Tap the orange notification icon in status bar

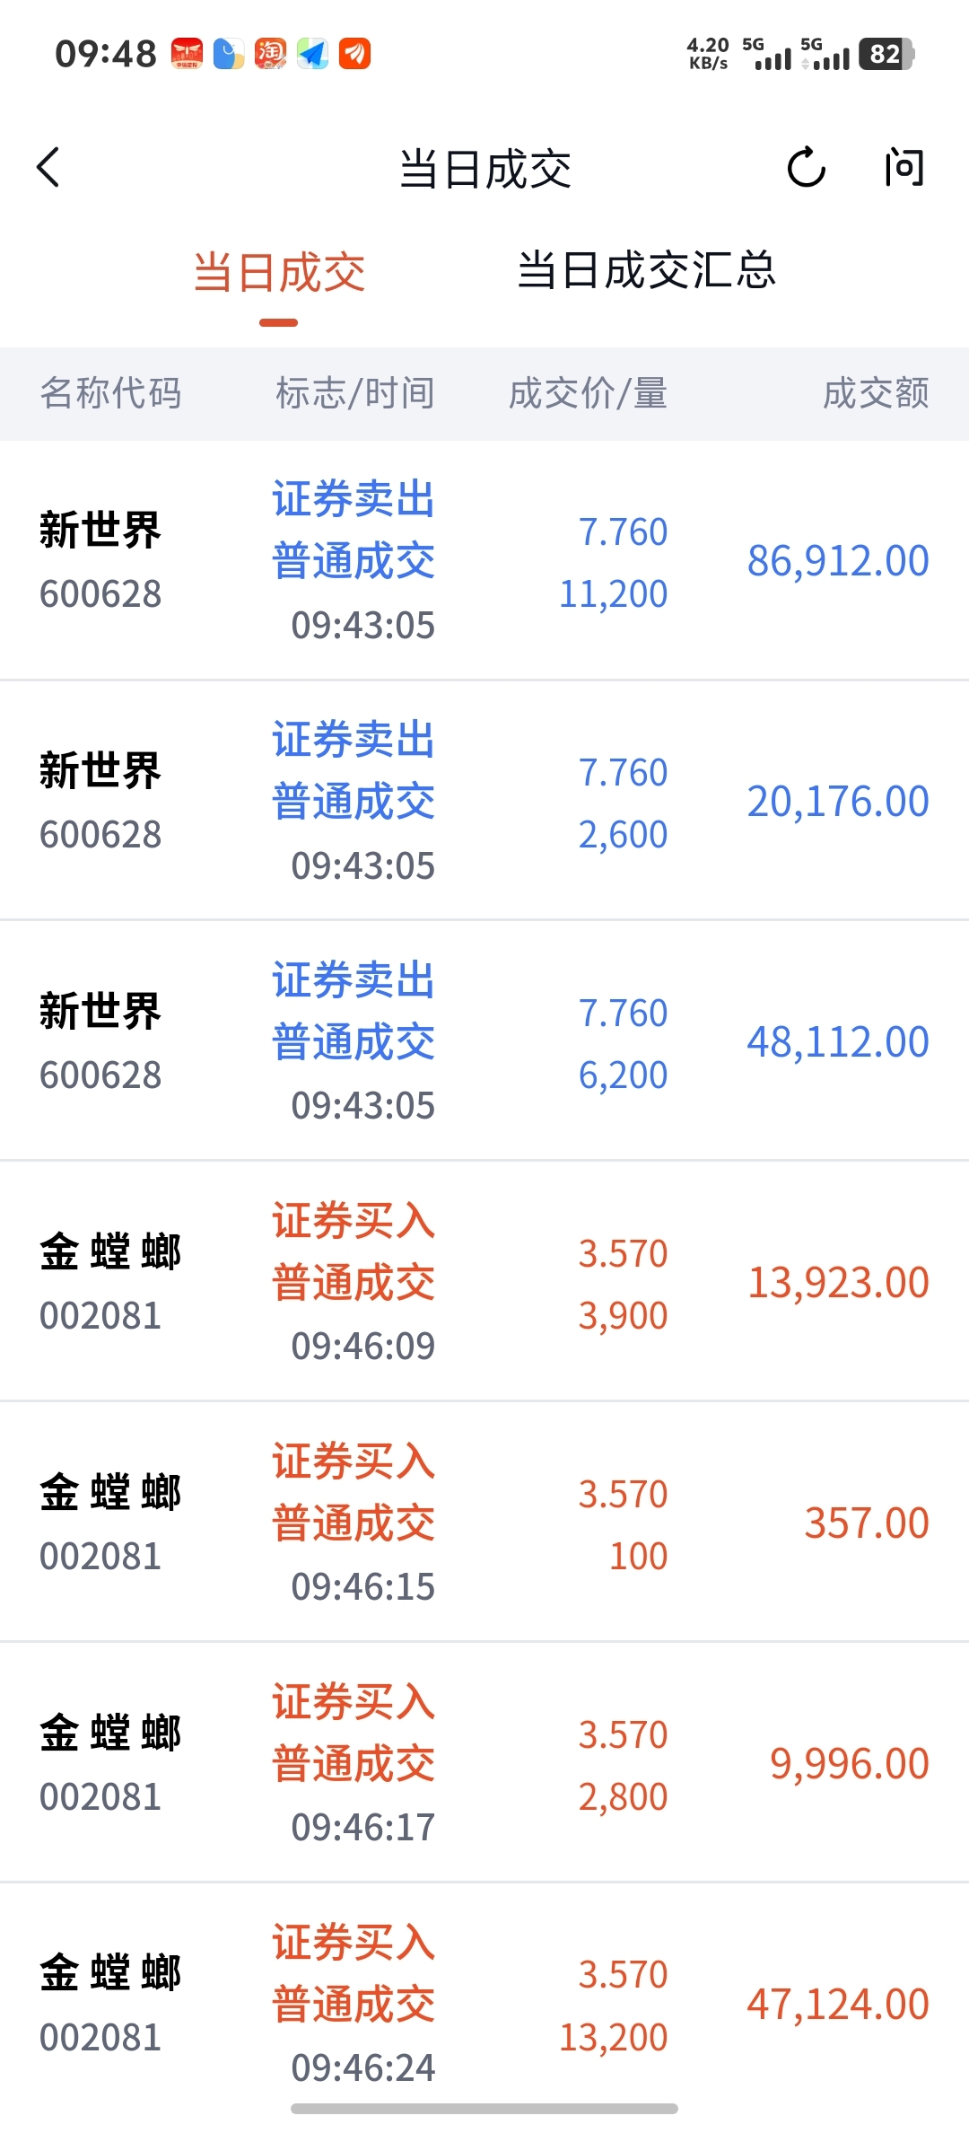(355, 54)
